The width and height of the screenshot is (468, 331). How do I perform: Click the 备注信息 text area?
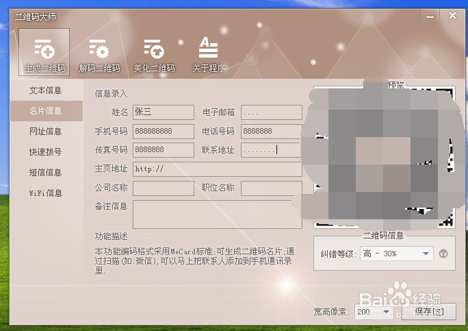pos(218,214)
